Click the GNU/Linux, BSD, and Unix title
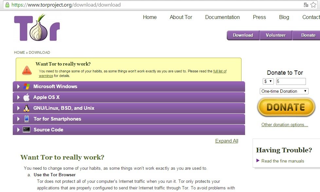 coord(64,108)
